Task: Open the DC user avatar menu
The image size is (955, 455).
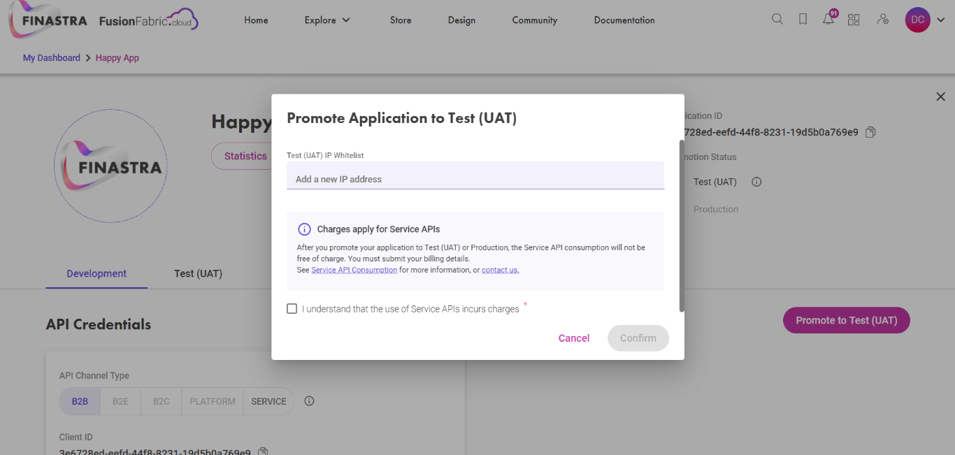Action: [918, 20]
